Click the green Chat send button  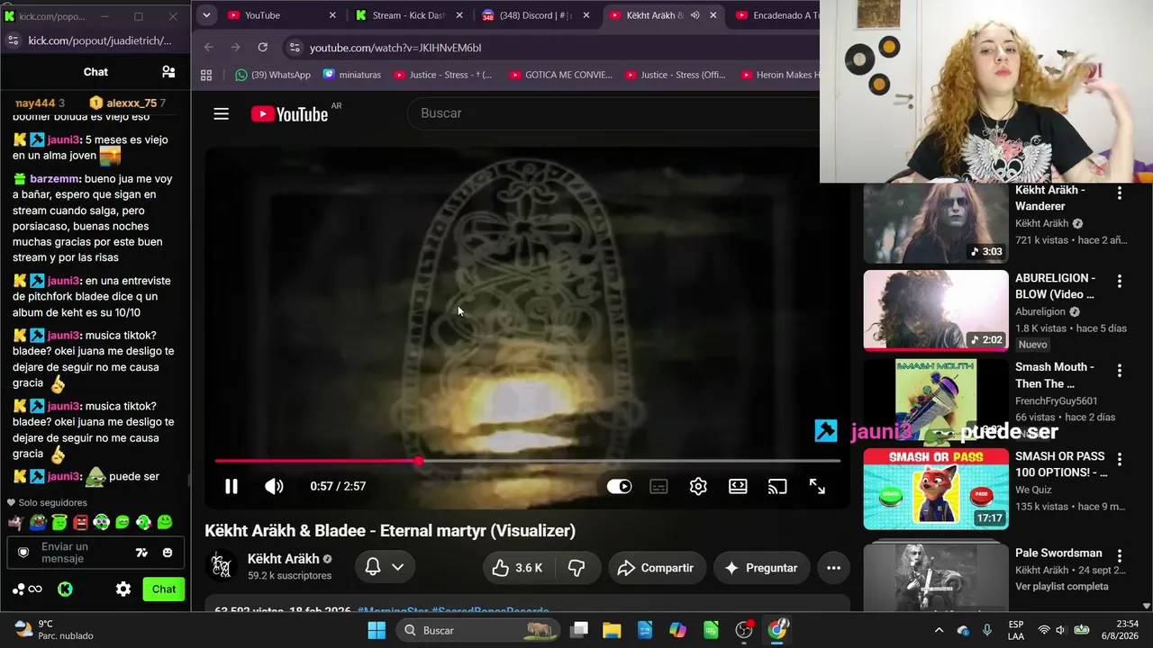[x=164, y=589]
